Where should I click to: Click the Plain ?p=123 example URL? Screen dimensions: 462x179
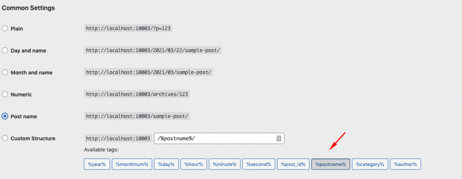(128, 28)
